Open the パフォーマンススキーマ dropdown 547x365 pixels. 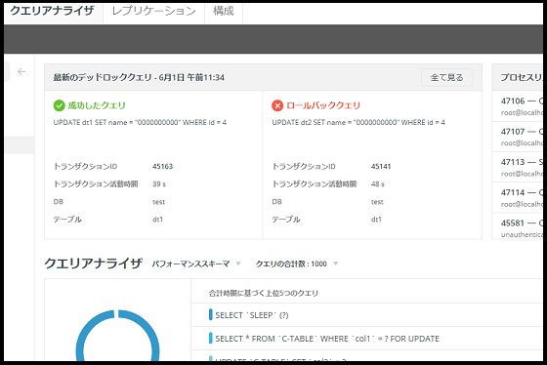(196, 264)
